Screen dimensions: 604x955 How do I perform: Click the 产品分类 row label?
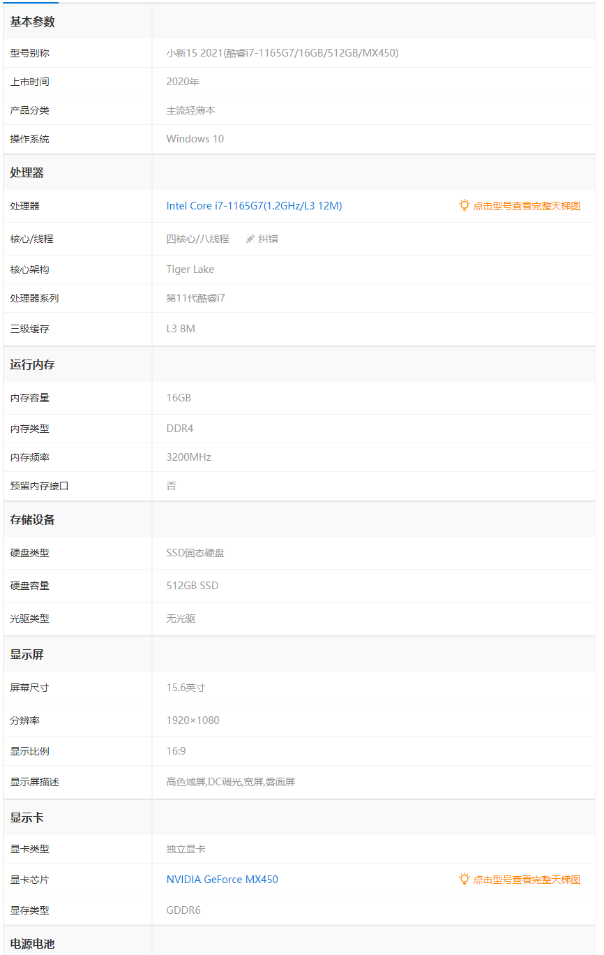pyautogui.click(x=29, y=110)
